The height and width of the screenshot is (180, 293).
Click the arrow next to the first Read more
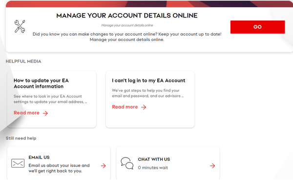pyautogui.click(x=45, y=113)
